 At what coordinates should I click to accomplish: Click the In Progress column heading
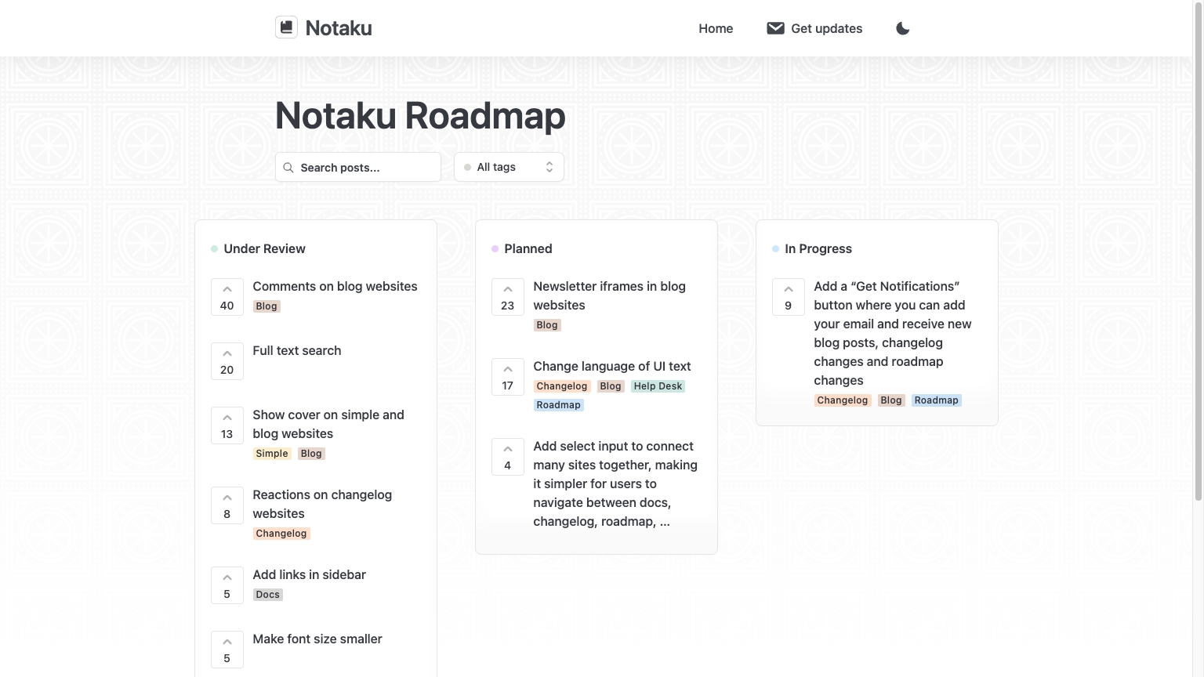click(x=818, y=248)
